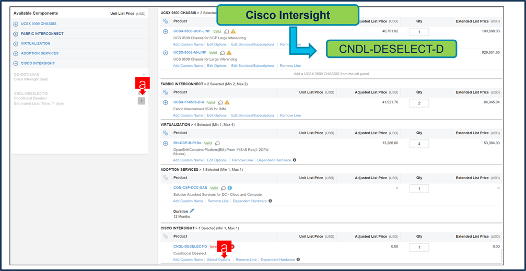Screen dimensions: 526x271
Task: Click the multi-select icon in UCSX 9500 CHASSIS header
Action: coord(166,21)
